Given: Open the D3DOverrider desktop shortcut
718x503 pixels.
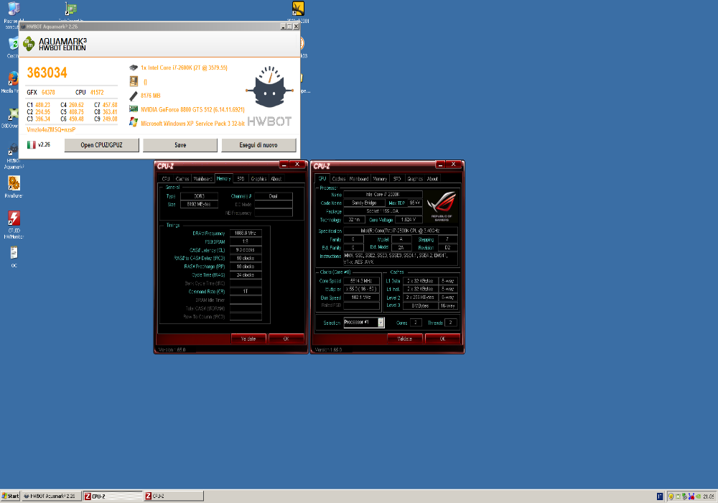Looking at the screenshot, I should 13,114.
